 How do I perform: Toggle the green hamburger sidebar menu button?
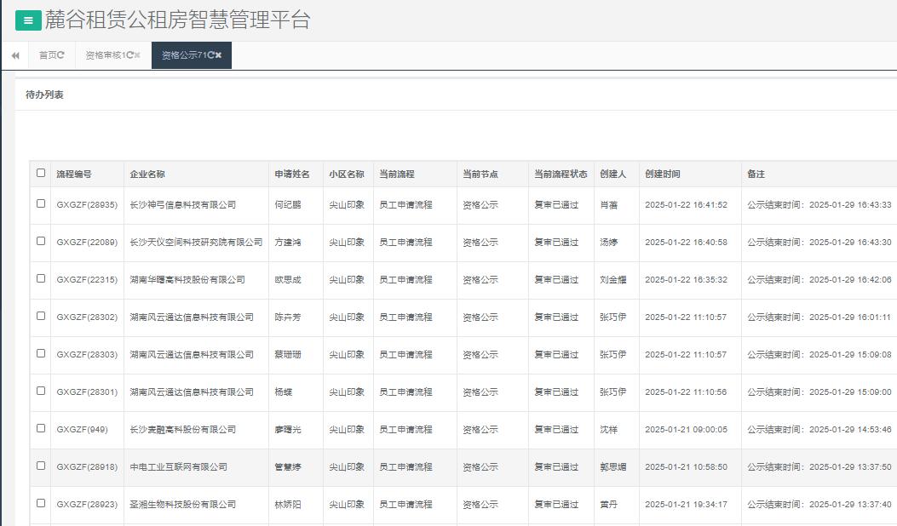[x=28, y=20]
